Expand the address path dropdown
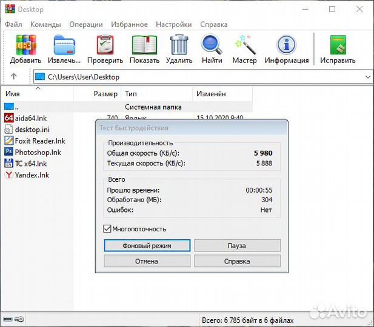Image resolution: width=374 pixels, height=327 pixels. coord(368,77)
